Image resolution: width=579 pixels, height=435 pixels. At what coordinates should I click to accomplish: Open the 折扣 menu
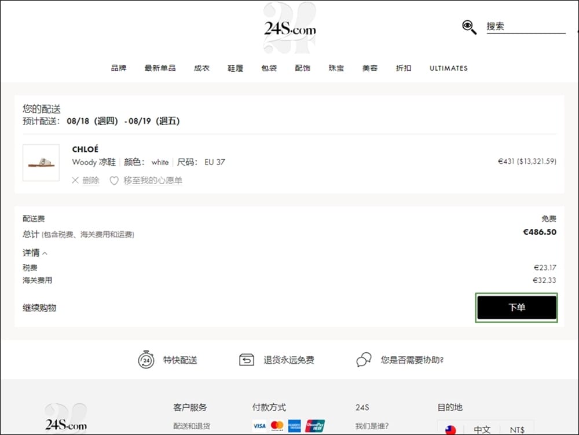coord(403,68)
